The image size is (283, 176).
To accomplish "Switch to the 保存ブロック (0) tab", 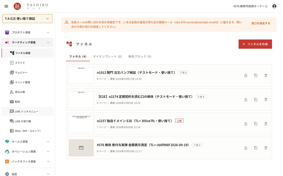I will coord(140,56).
